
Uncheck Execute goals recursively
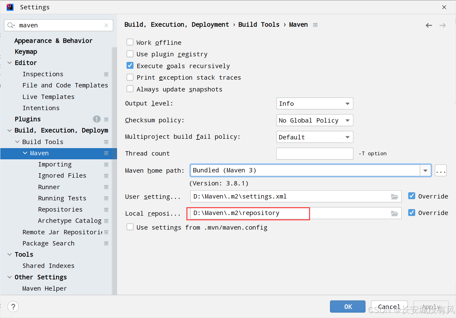click(130, 65)
